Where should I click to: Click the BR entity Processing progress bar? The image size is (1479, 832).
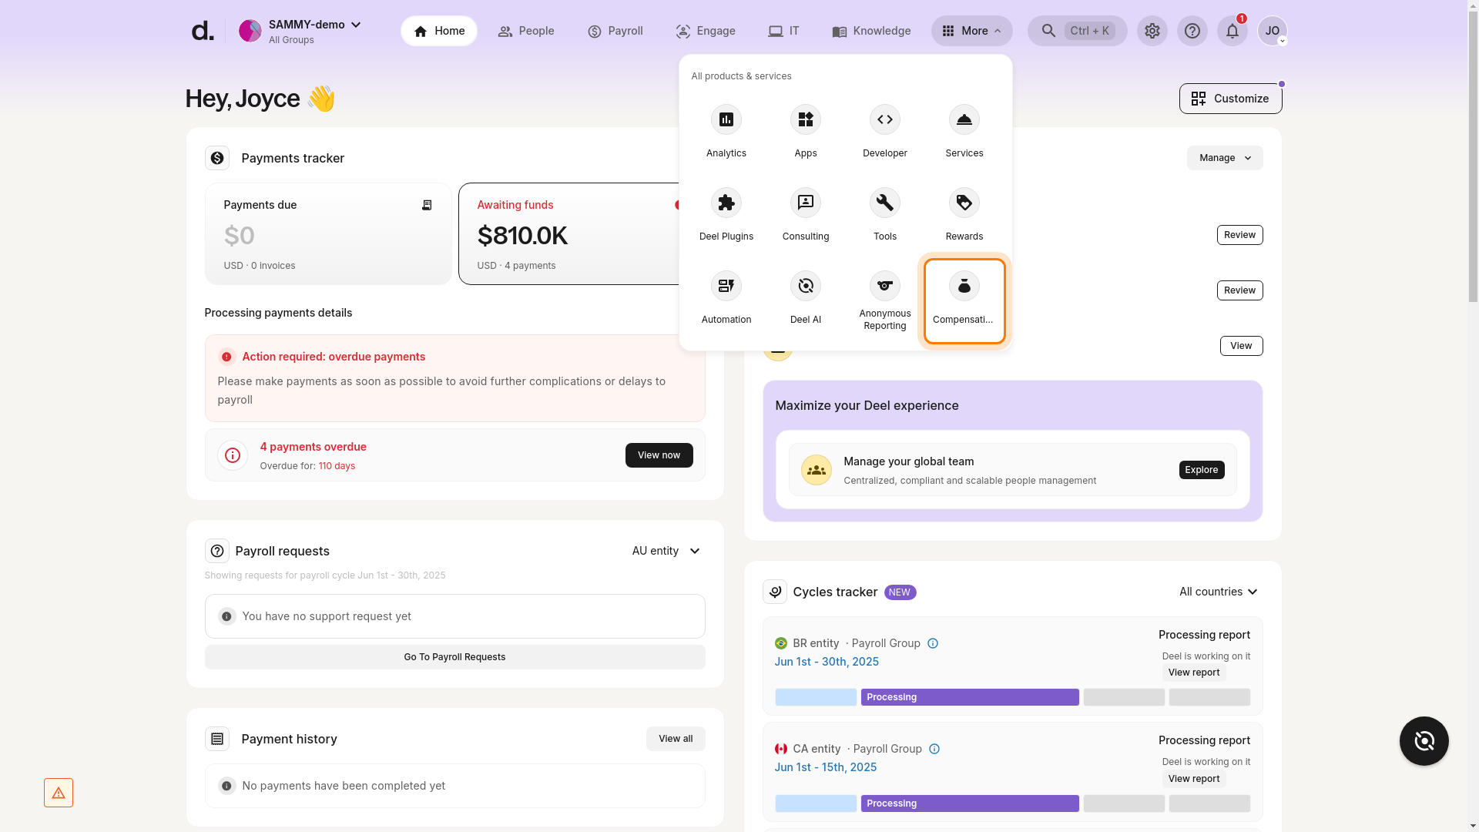969,697
